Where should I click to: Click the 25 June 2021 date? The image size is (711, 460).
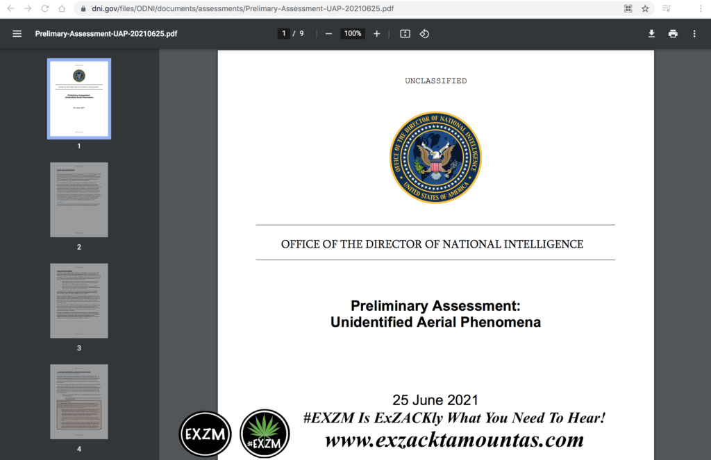[435, 400]
